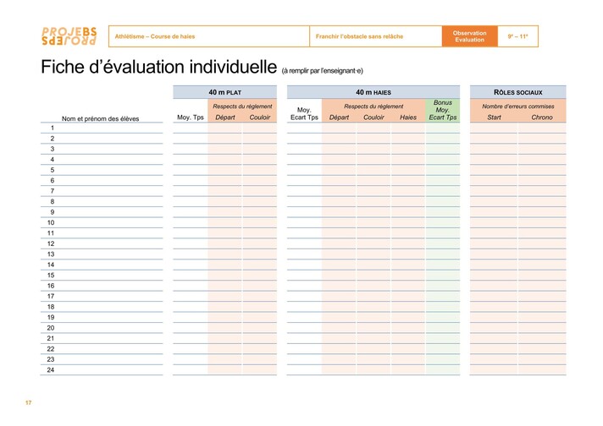Click the 40 m PLAT Départ cell in row 7
Image resolution: width=603 pixels, height=426 pixels.
225,191
